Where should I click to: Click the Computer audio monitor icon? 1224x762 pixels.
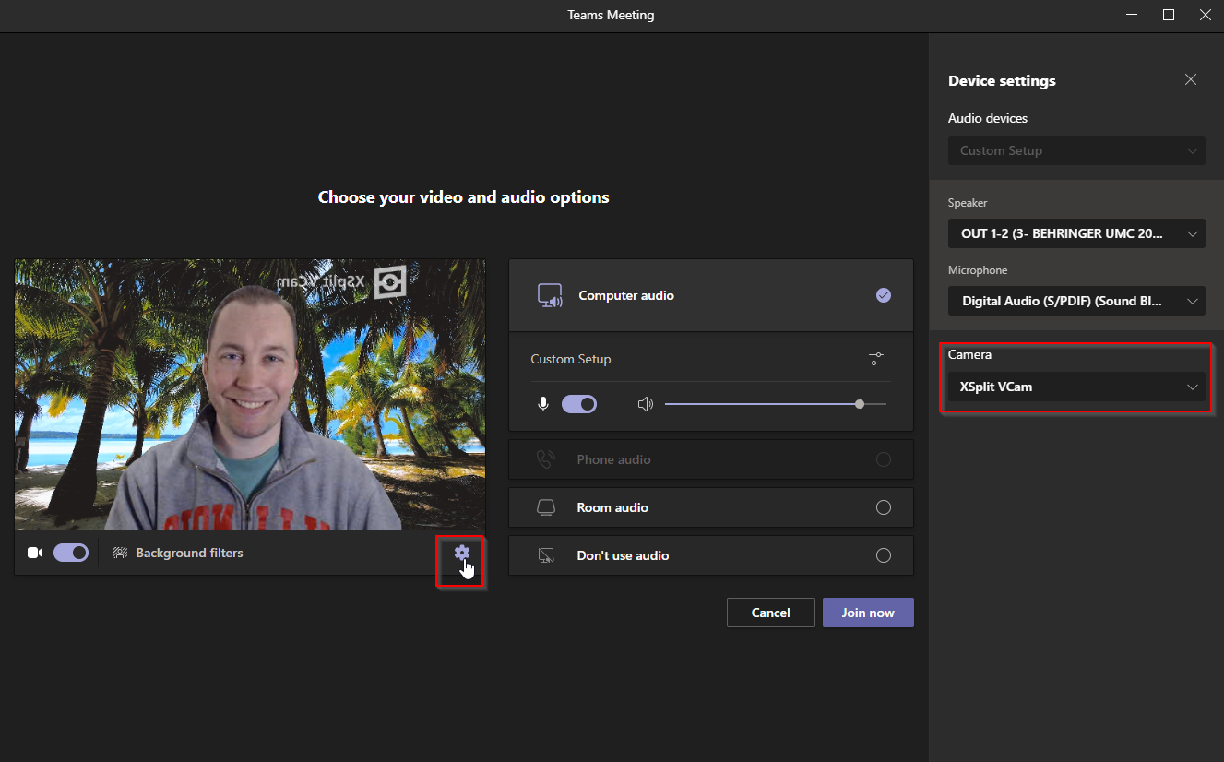[550, 295]
